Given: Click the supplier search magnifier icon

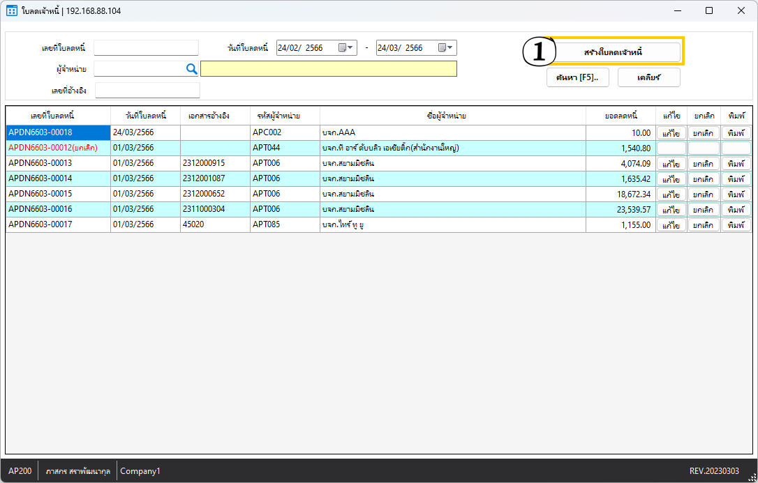Looking at the screenshot, I should 191,68.
